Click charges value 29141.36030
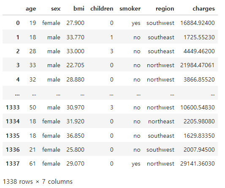 coord(198,163)
